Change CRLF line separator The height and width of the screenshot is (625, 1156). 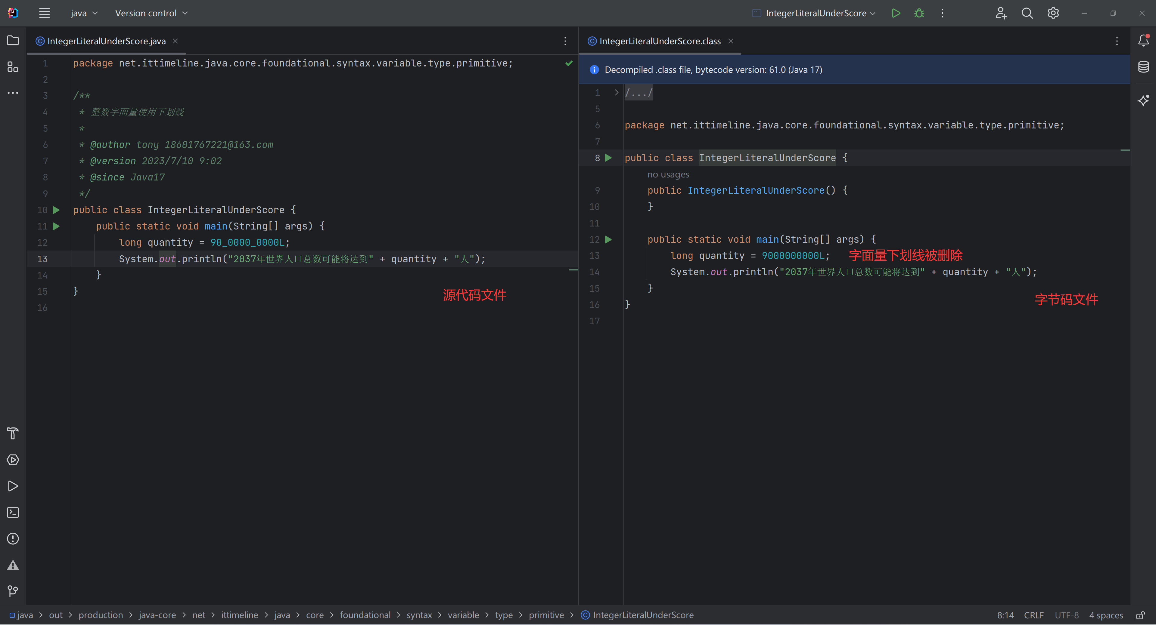coord(1033,615)
